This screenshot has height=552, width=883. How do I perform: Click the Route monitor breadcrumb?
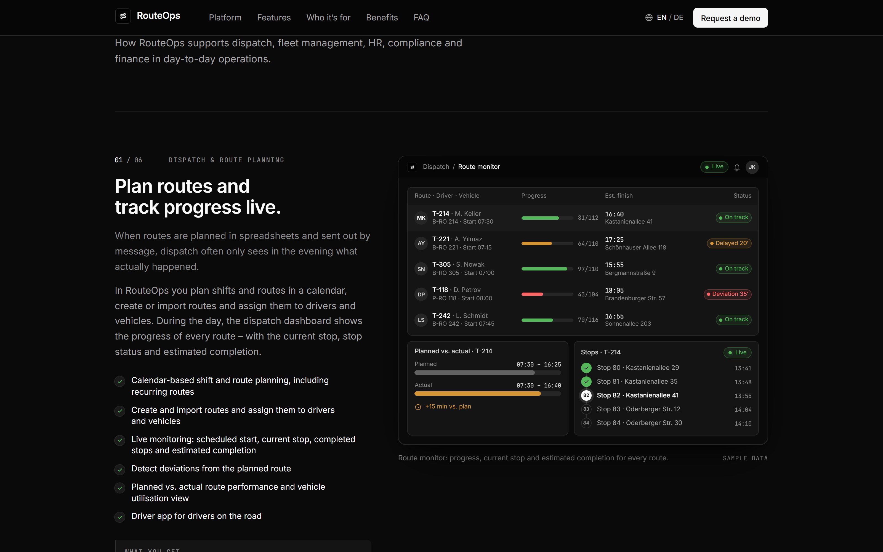[x=479, y=167]
